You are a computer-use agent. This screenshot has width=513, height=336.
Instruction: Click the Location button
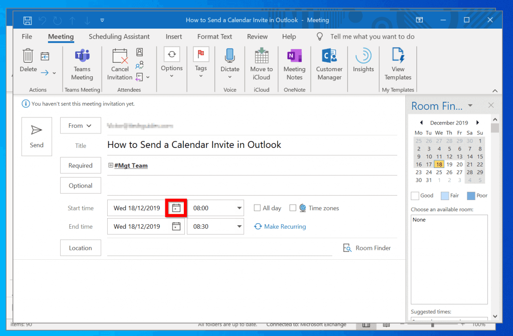(81, 248)
